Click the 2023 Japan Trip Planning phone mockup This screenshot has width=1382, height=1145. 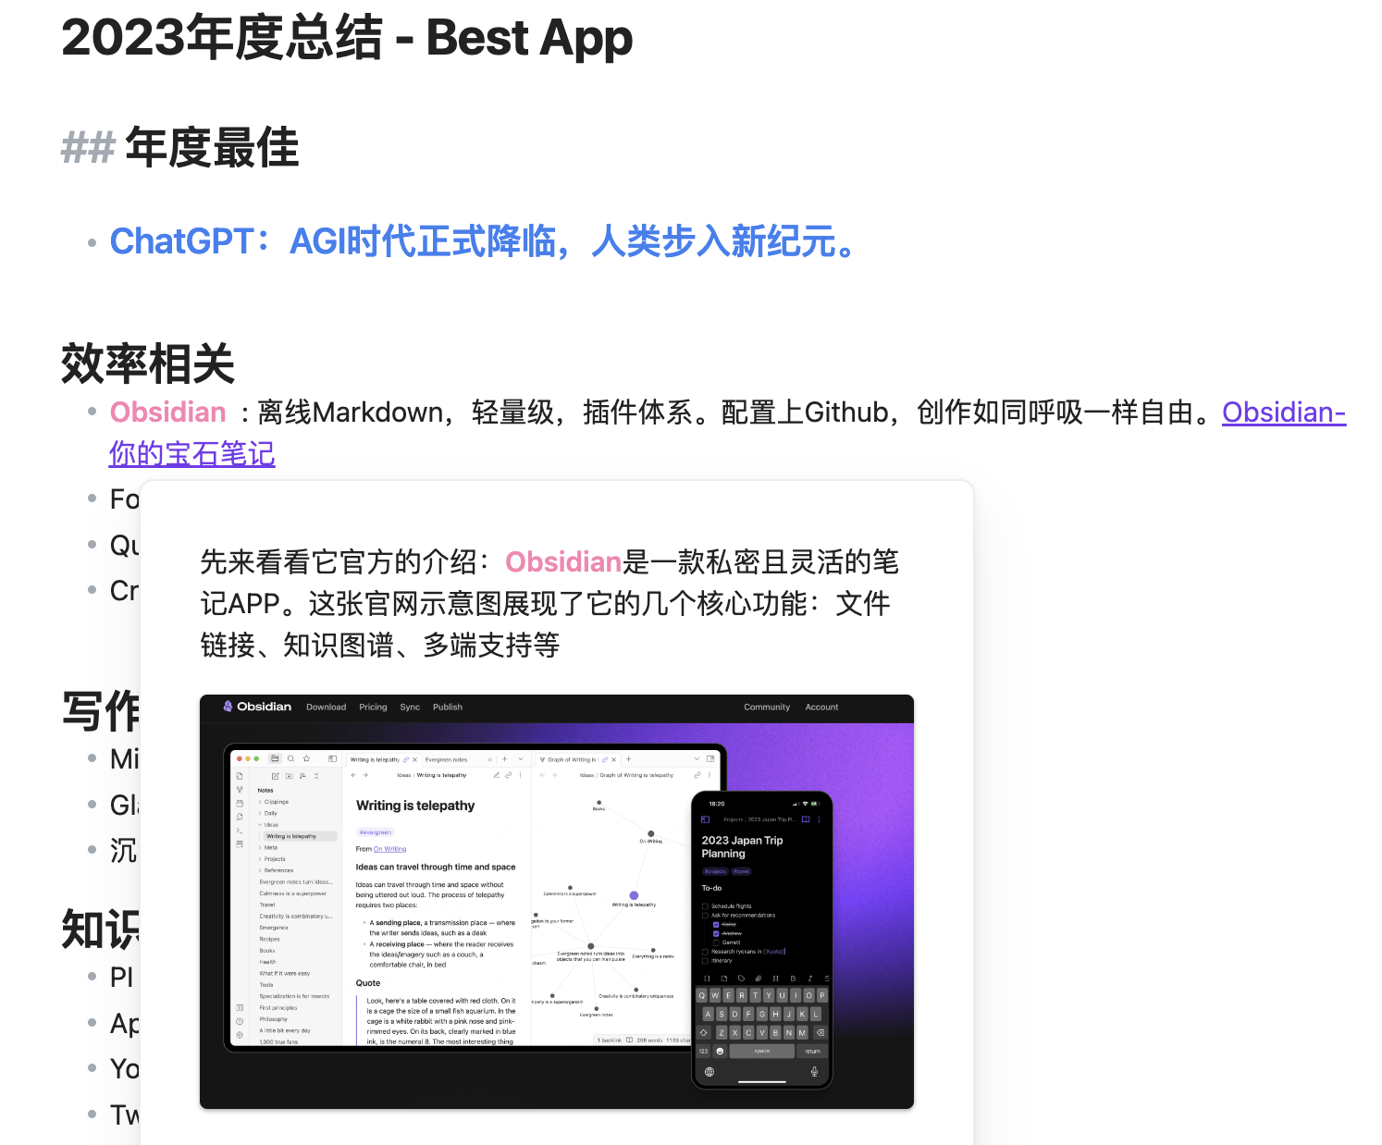tap(762, 940)
